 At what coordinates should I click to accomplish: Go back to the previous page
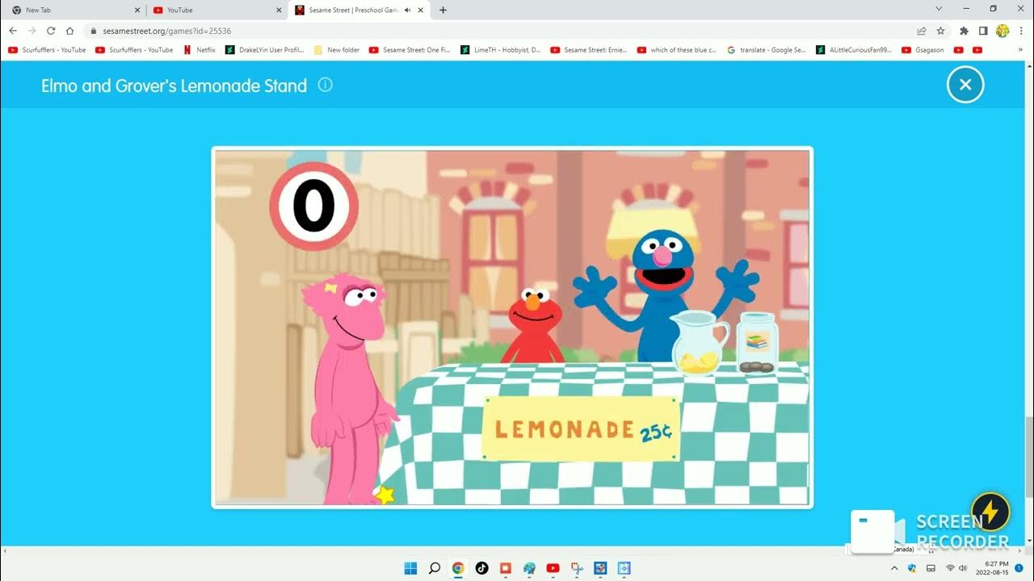click(x=13, y=31)
